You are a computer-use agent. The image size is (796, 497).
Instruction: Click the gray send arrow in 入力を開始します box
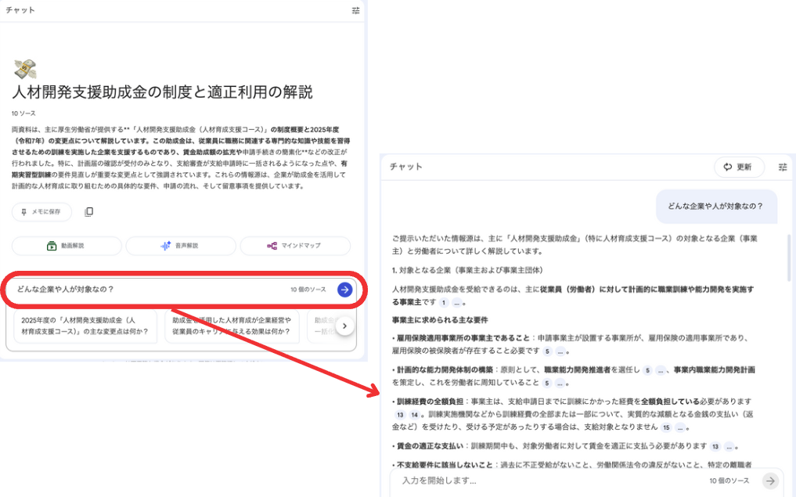coord(771,481)
